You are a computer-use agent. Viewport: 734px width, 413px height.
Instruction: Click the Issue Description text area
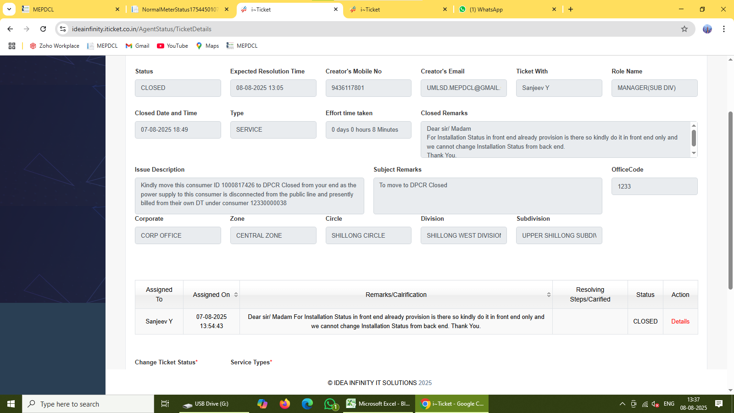click(250, 196)
